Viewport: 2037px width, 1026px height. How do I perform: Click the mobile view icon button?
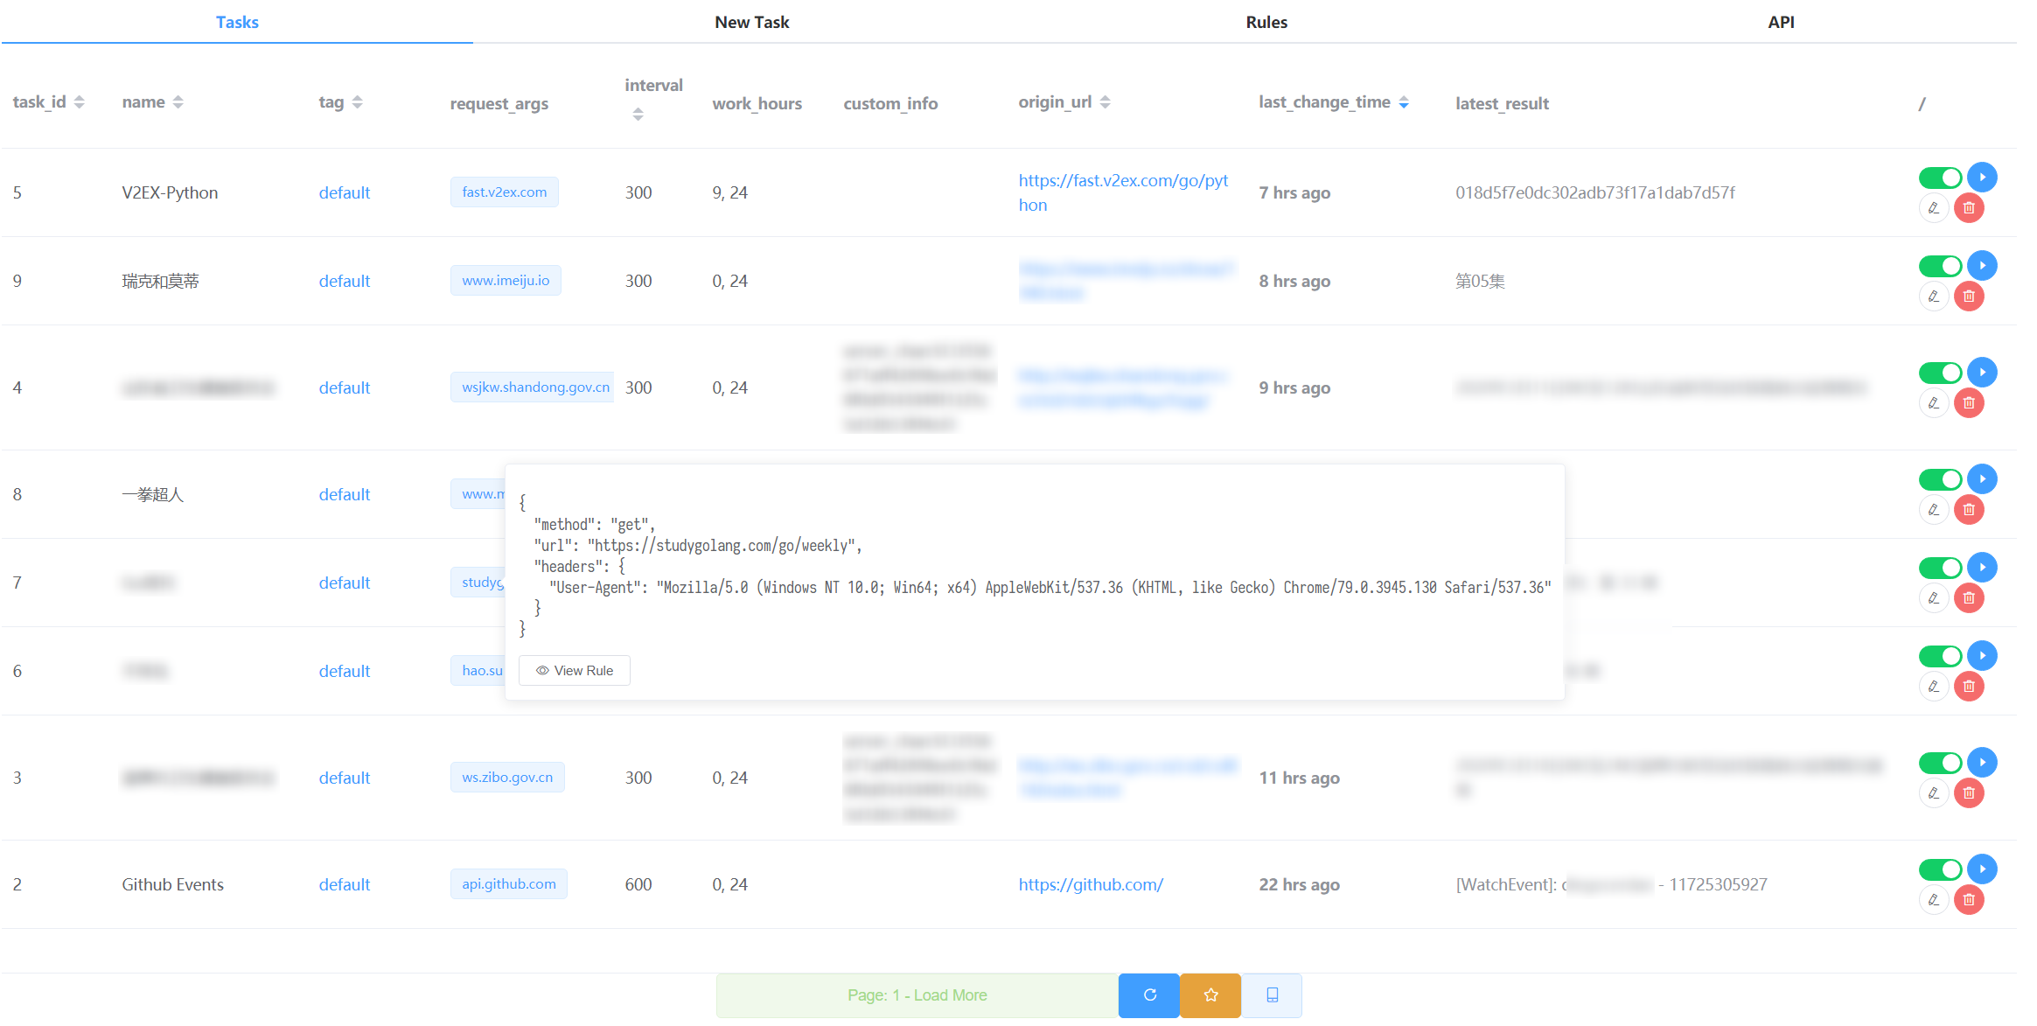coord(1273,995)
